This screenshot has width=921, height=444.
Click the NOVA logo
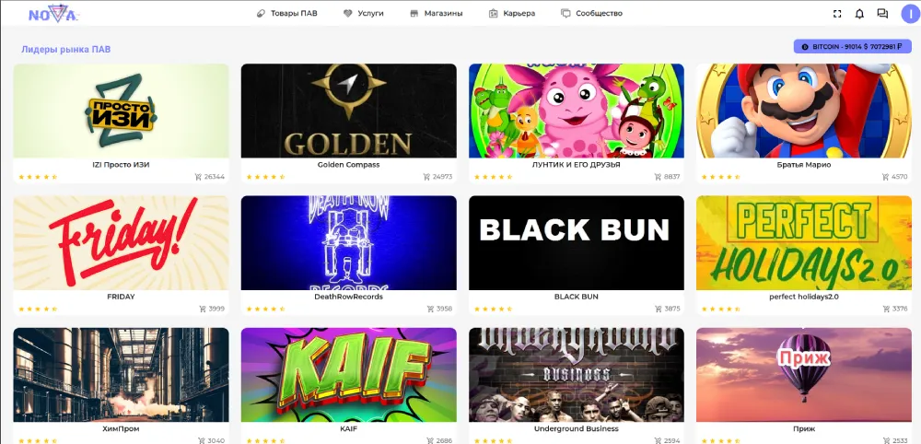pos(52,14)
